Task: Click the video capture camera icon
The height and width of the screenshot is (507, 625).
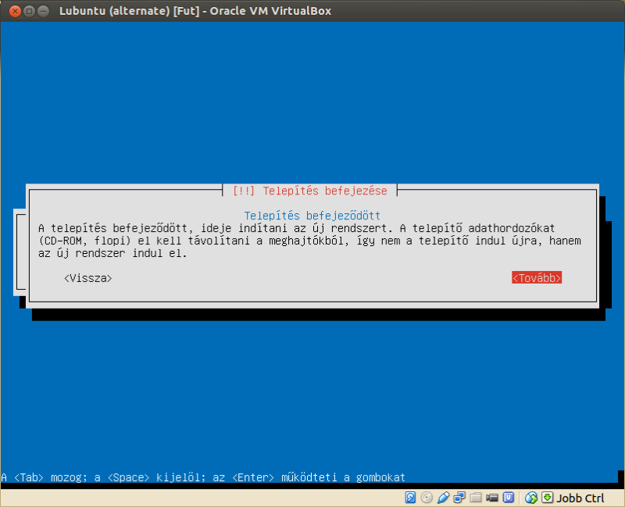Action: click(492, 498)
